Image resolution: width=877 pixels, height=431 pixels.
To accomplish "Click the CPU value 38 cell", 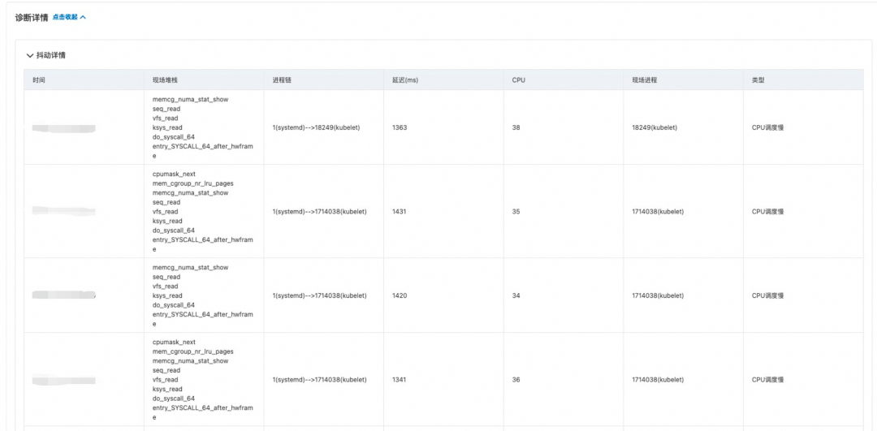I will pyautogui.click(x=564, y=127).
